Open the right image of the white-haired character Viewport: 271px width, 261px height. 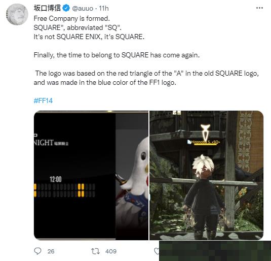point(206,175)
